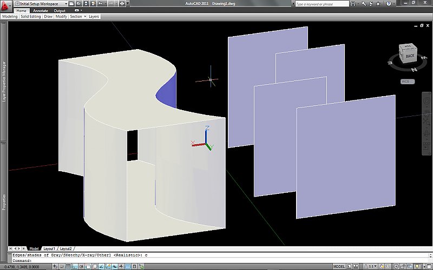The image size is (433, 270).
Task: Switch to the Annotate ribbon tab
Action: [40, 10]
